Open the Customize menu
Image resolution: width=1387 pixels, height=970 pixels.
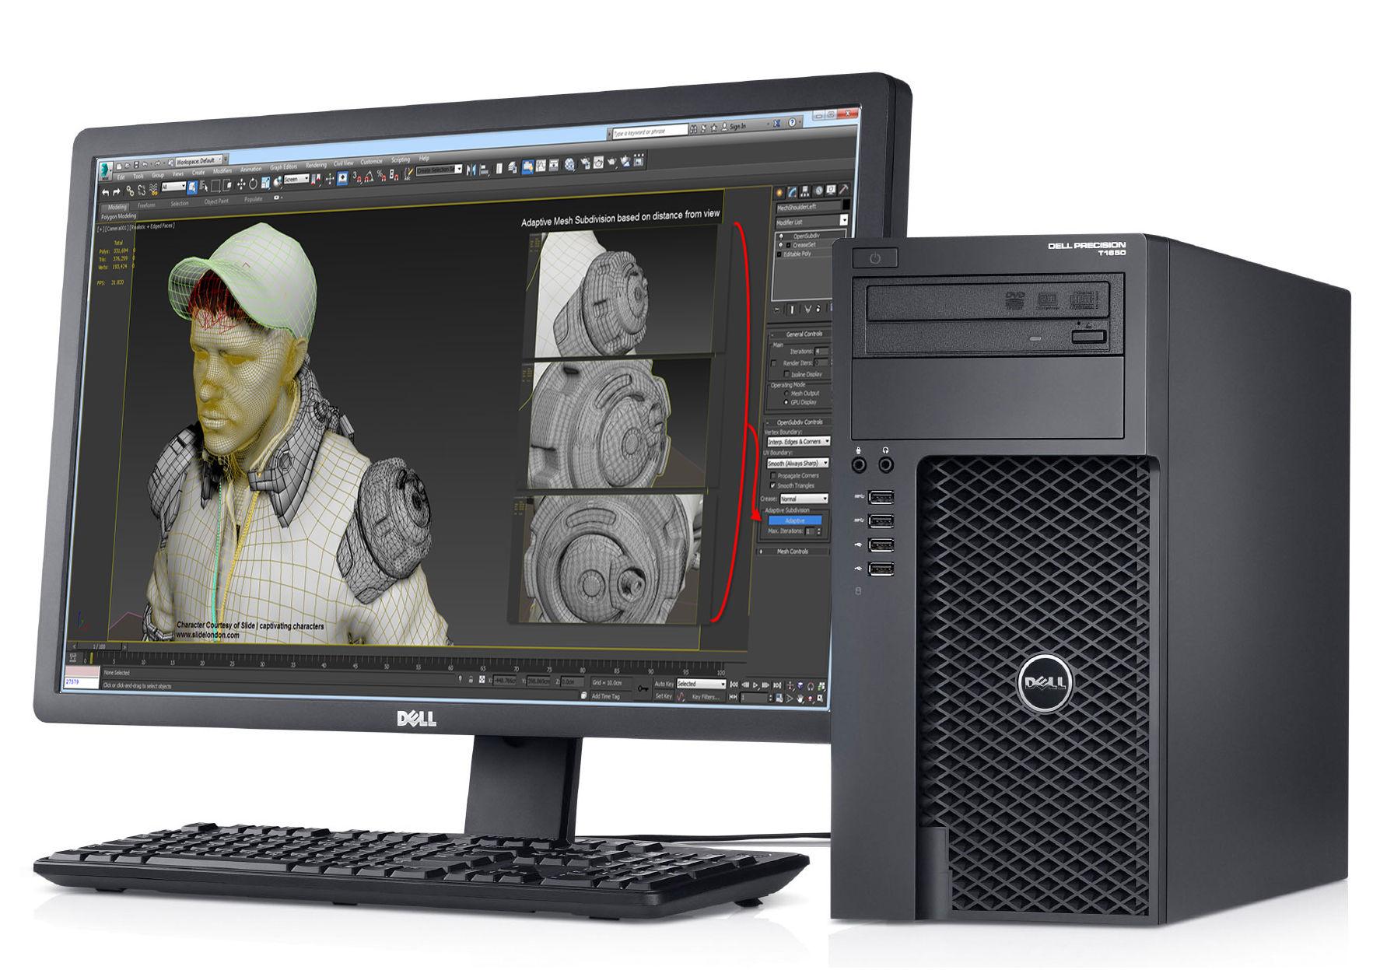(x=371, y=162)
